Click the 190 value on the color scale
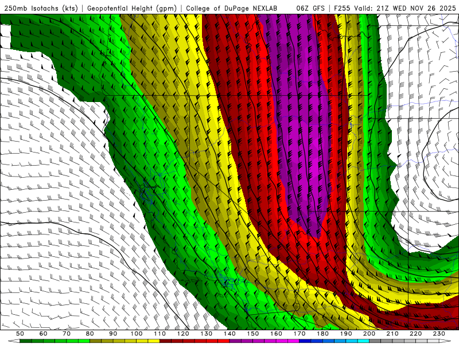This screenshot has width=459, height=344. [x=347, y=334]
